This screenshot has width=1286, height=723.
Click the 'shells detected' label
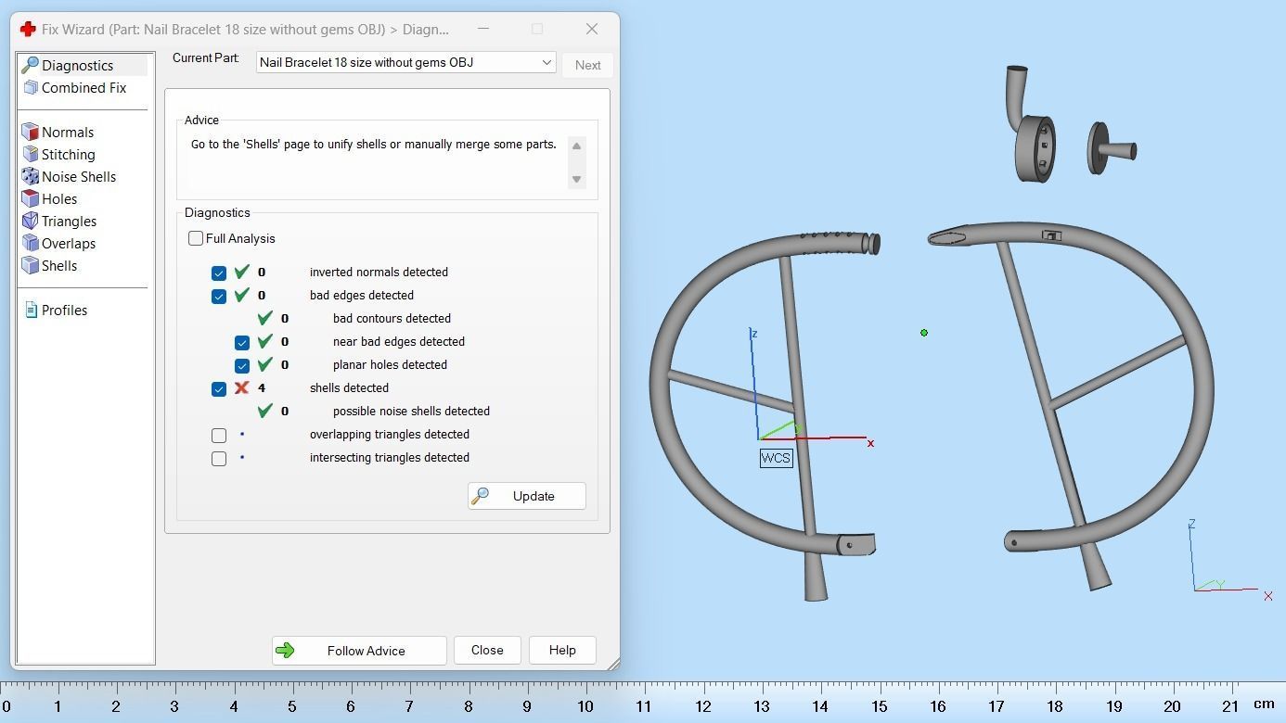pos(349,388)
